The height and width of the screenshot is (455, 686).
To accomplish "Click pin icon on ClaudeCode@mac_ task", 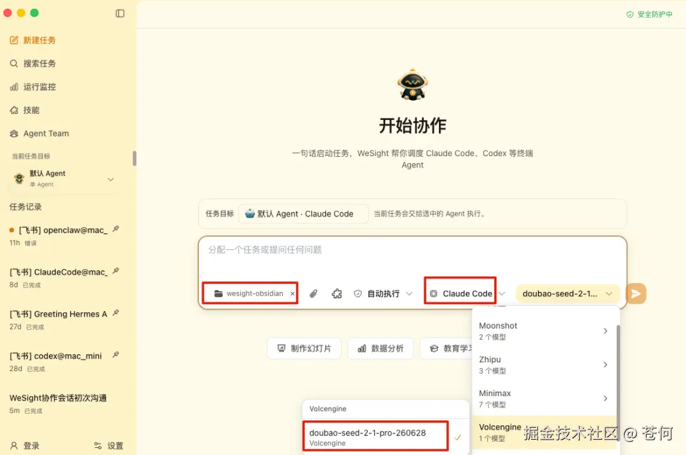I will [x=116, y=271].
